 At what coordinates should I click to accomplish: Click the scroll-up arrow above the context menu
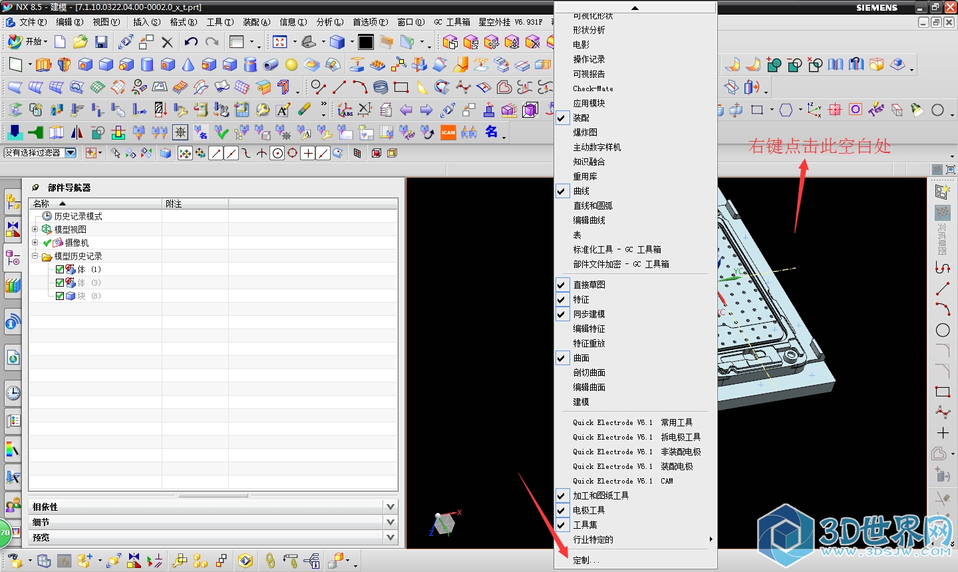tap(635, 7)
